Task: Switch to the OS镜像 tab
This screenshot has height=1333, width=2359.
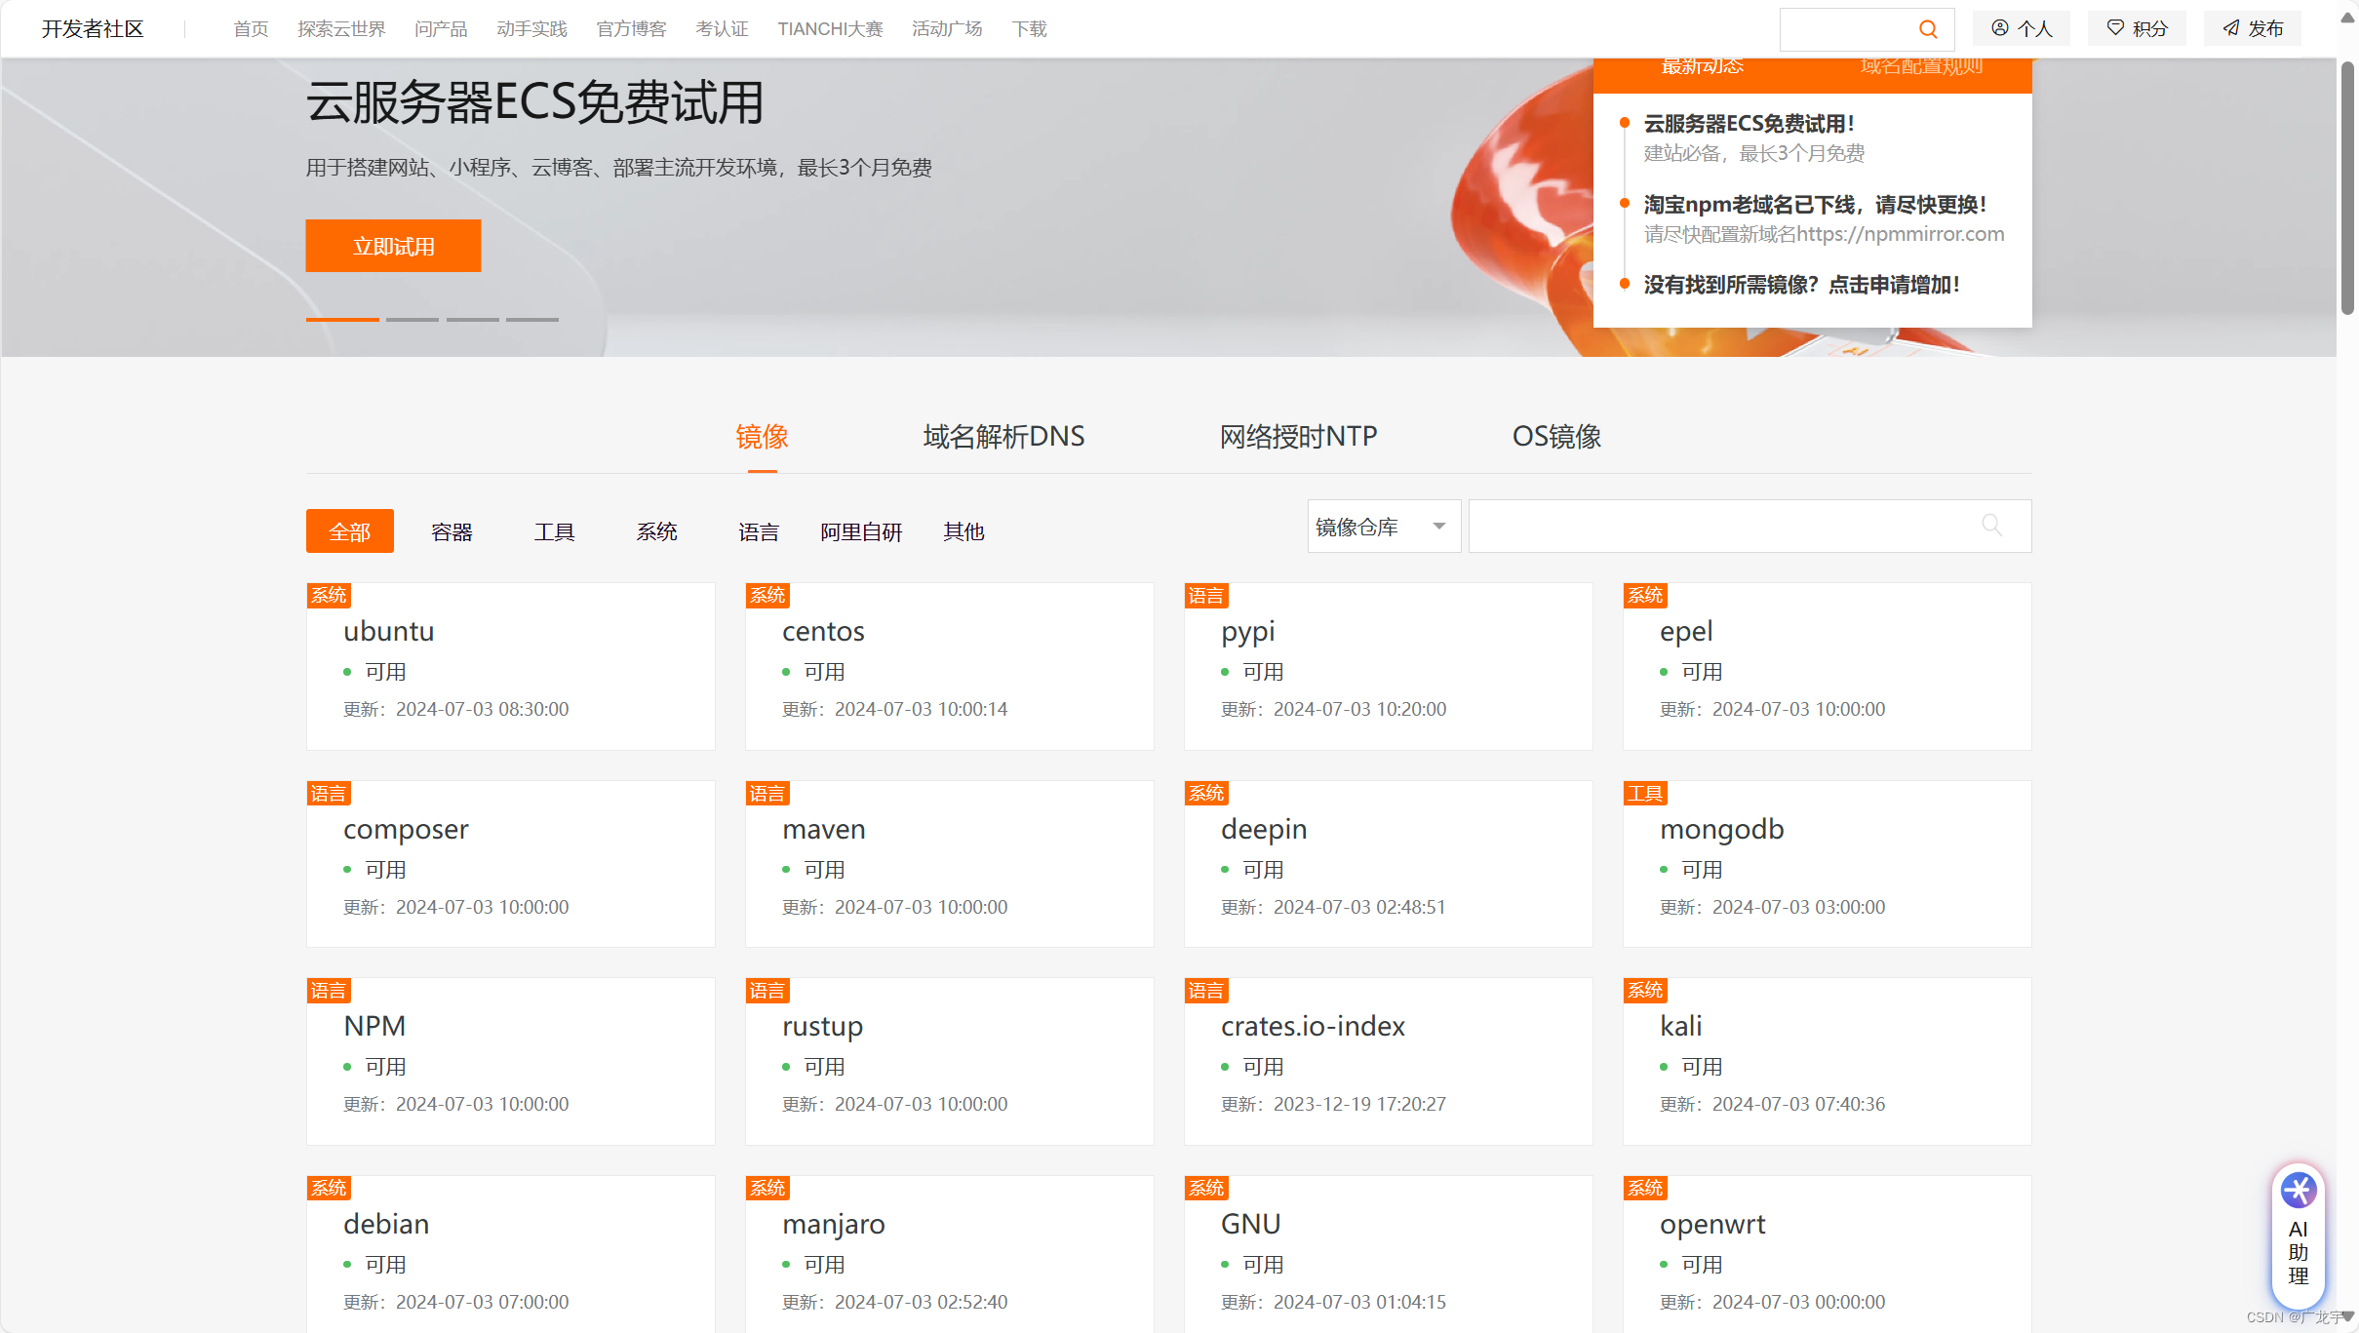Action: 1556,437
